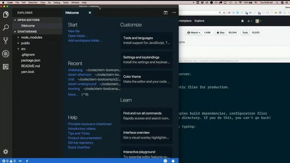Click errors and warnings status indicator

[x=9, y=161]
